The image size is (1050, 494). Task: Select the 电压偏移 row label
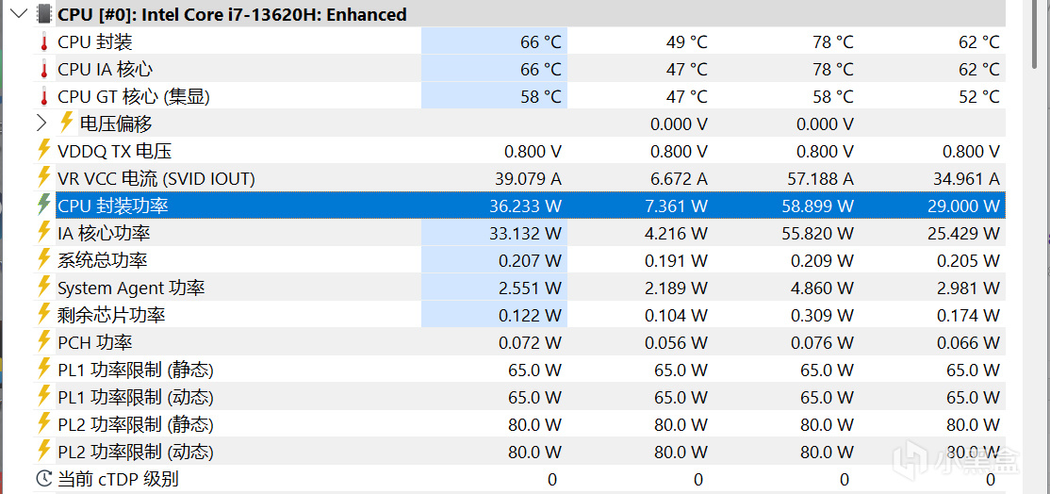(116, 123)
